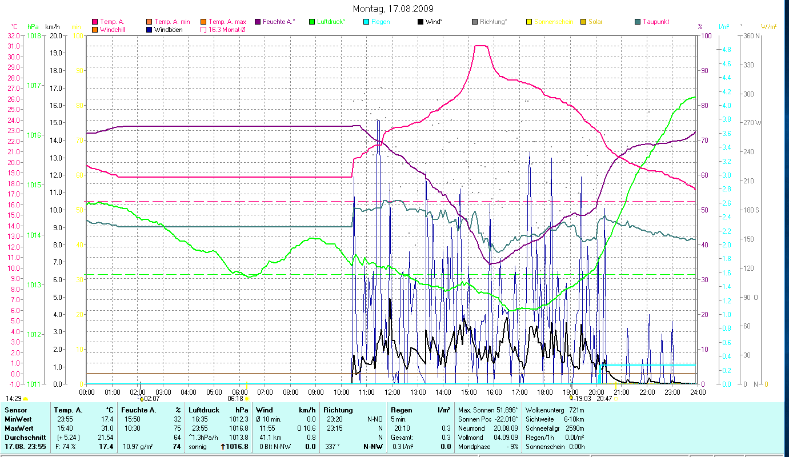Click the yellow sun icon beside 14:29

point(26,399)
